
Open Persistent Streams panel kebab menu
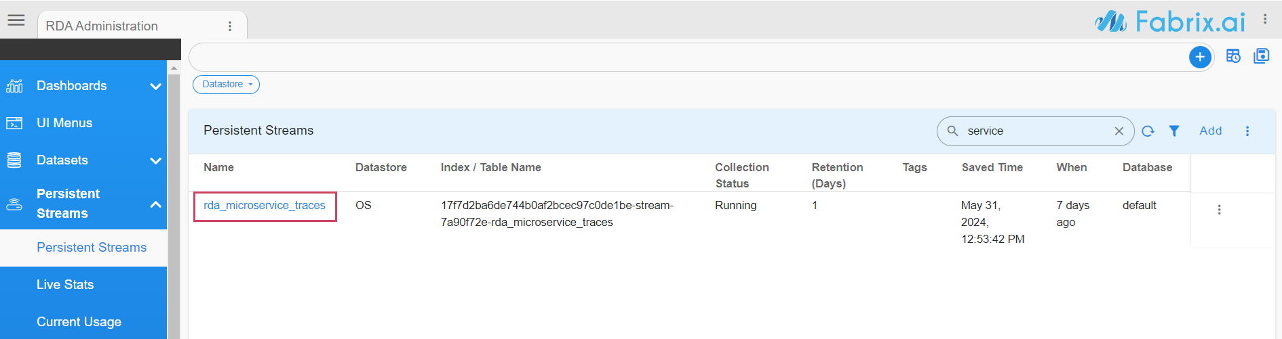tap(1247, 131)
